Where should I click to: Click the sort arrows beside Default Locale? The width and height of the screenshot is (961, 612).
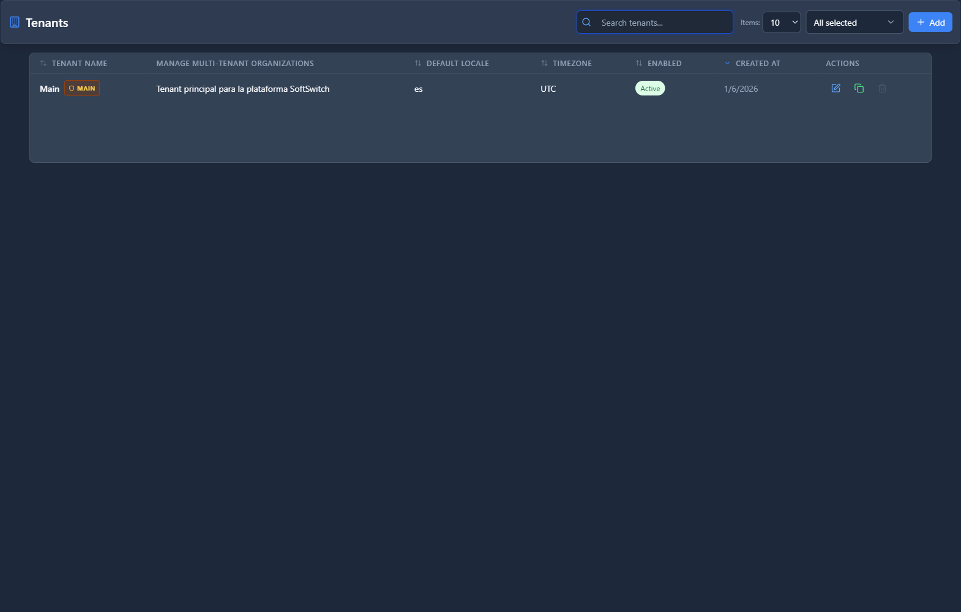(x=418, y=64)
